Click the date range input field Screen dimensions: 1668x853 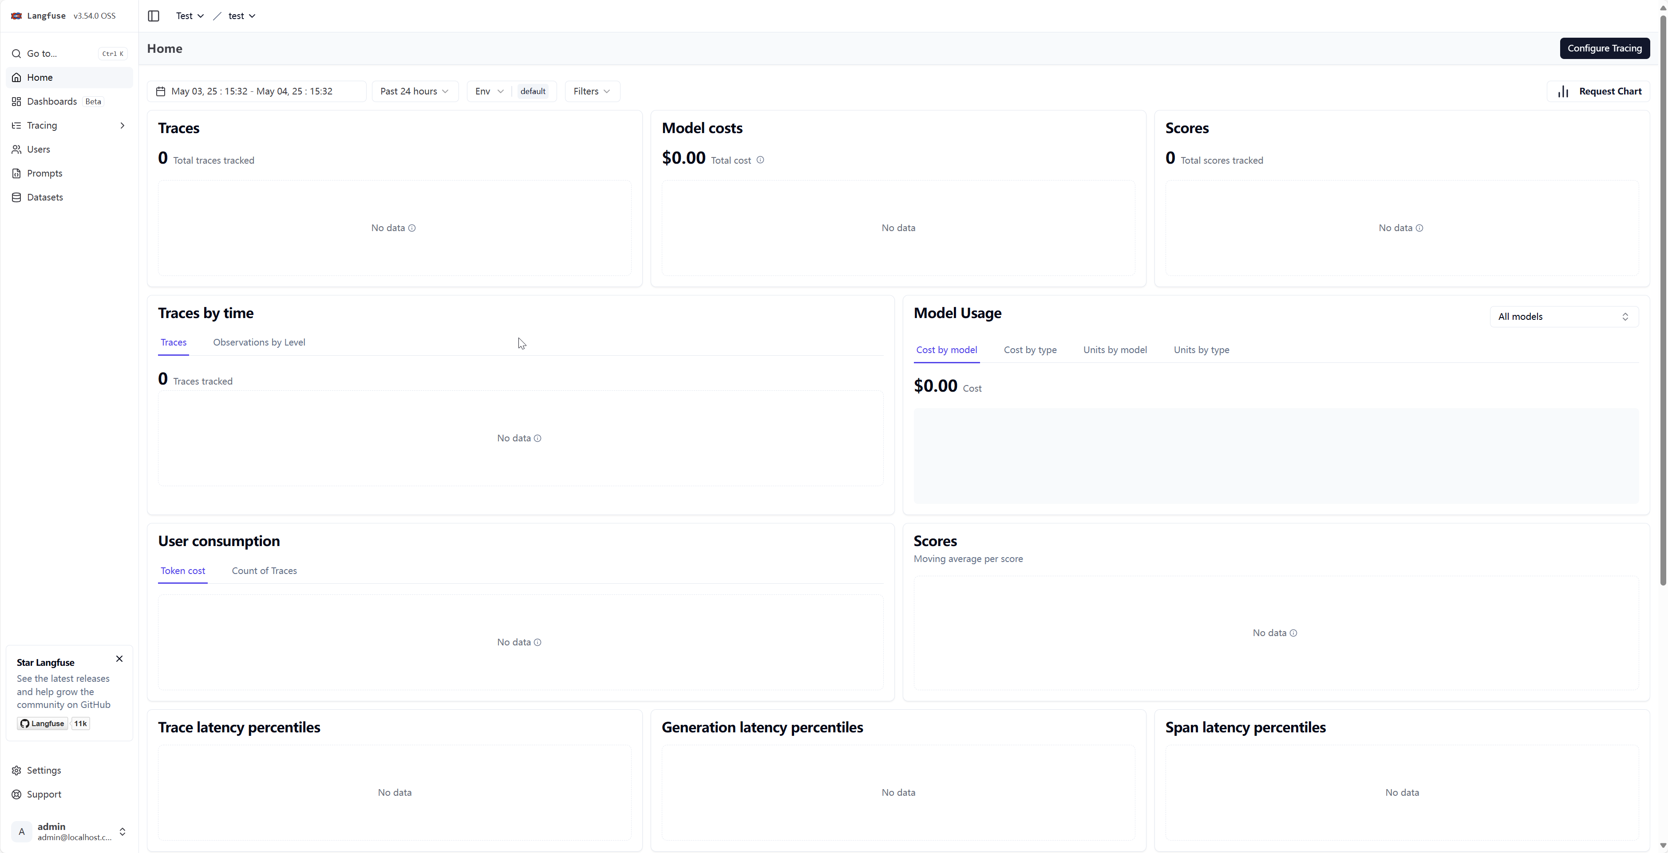coord(257,91)
